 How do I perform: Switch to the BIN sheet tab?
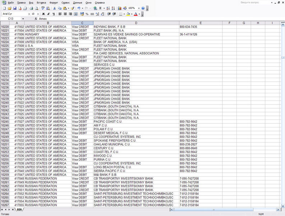click(19, 210)
